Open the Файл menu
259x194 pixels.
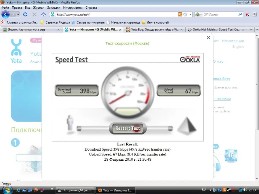click(5, 7)
